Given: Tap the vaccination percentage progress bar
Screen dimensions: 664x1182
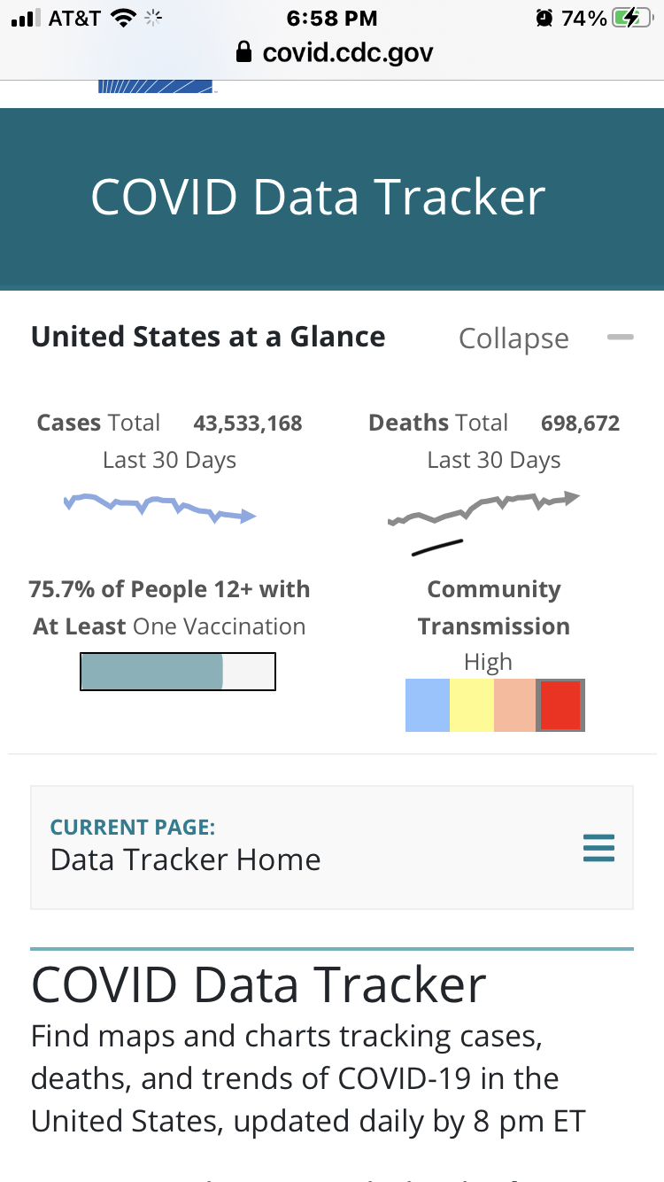Looking at the screenshot, I should 177,672.
